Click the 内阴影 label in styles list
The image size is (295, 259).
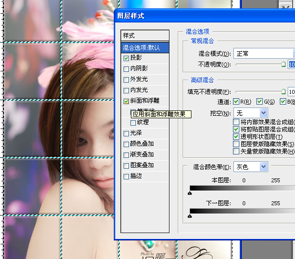(x=139, y=68)
